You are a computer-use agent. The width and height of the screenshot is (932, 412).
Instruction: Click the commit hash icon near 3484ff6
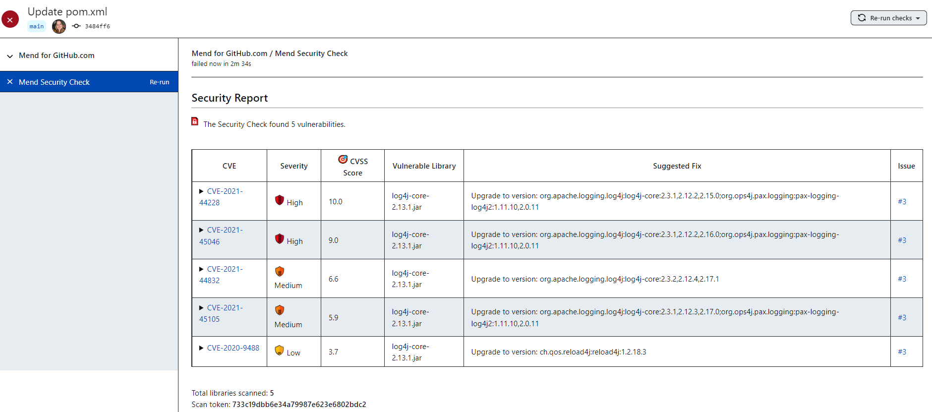(76, 26)
